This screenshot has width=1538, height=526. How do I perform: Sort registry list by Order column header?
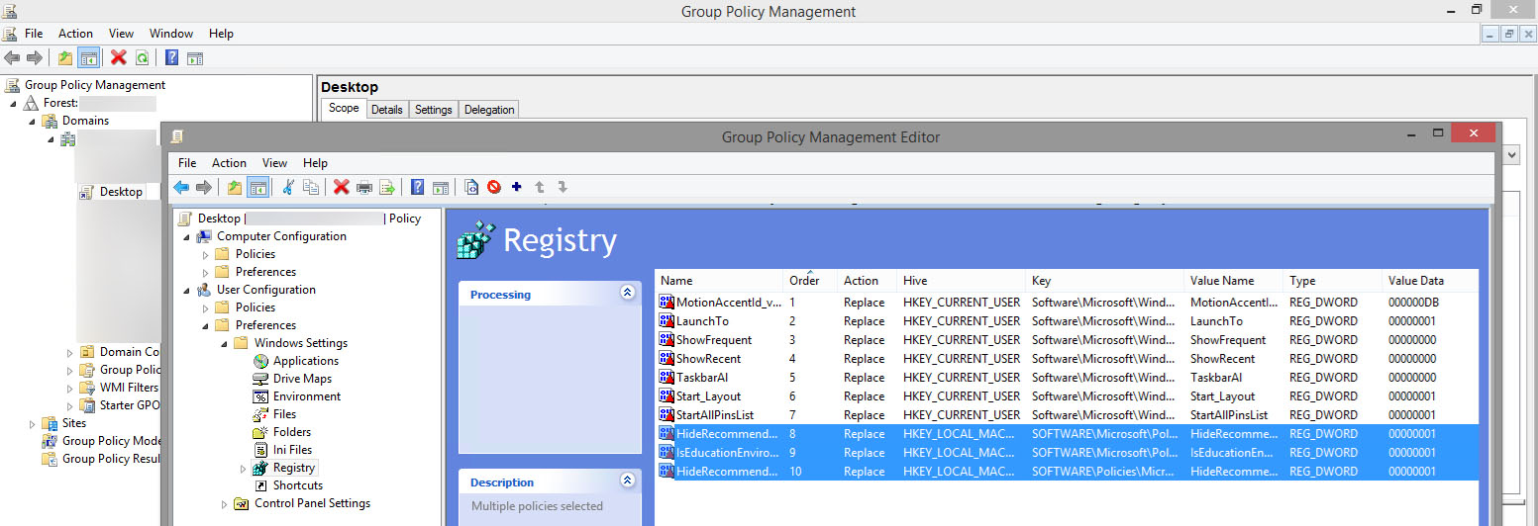810,281
